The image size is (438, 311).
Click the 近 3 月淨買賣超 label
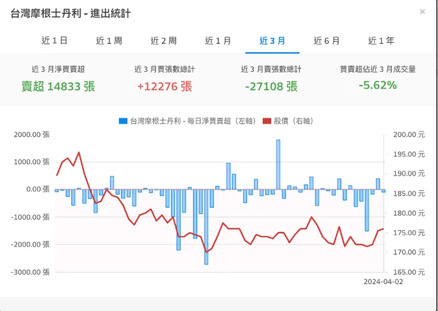click(x=58, y=69)
